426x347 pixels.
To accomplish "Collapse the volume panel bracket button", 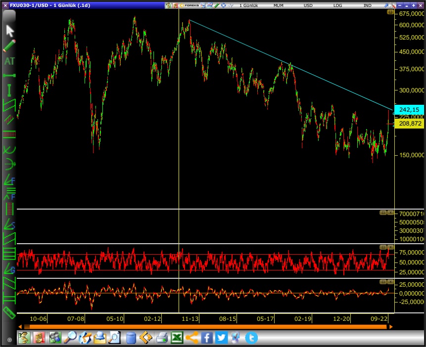I will click(x=383, y=213).
